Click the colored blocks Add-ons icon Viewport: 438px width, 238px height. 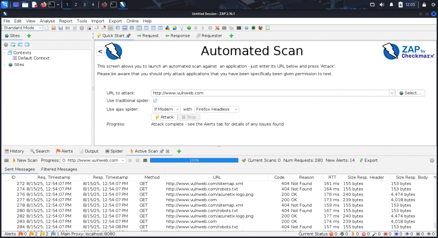168,28
